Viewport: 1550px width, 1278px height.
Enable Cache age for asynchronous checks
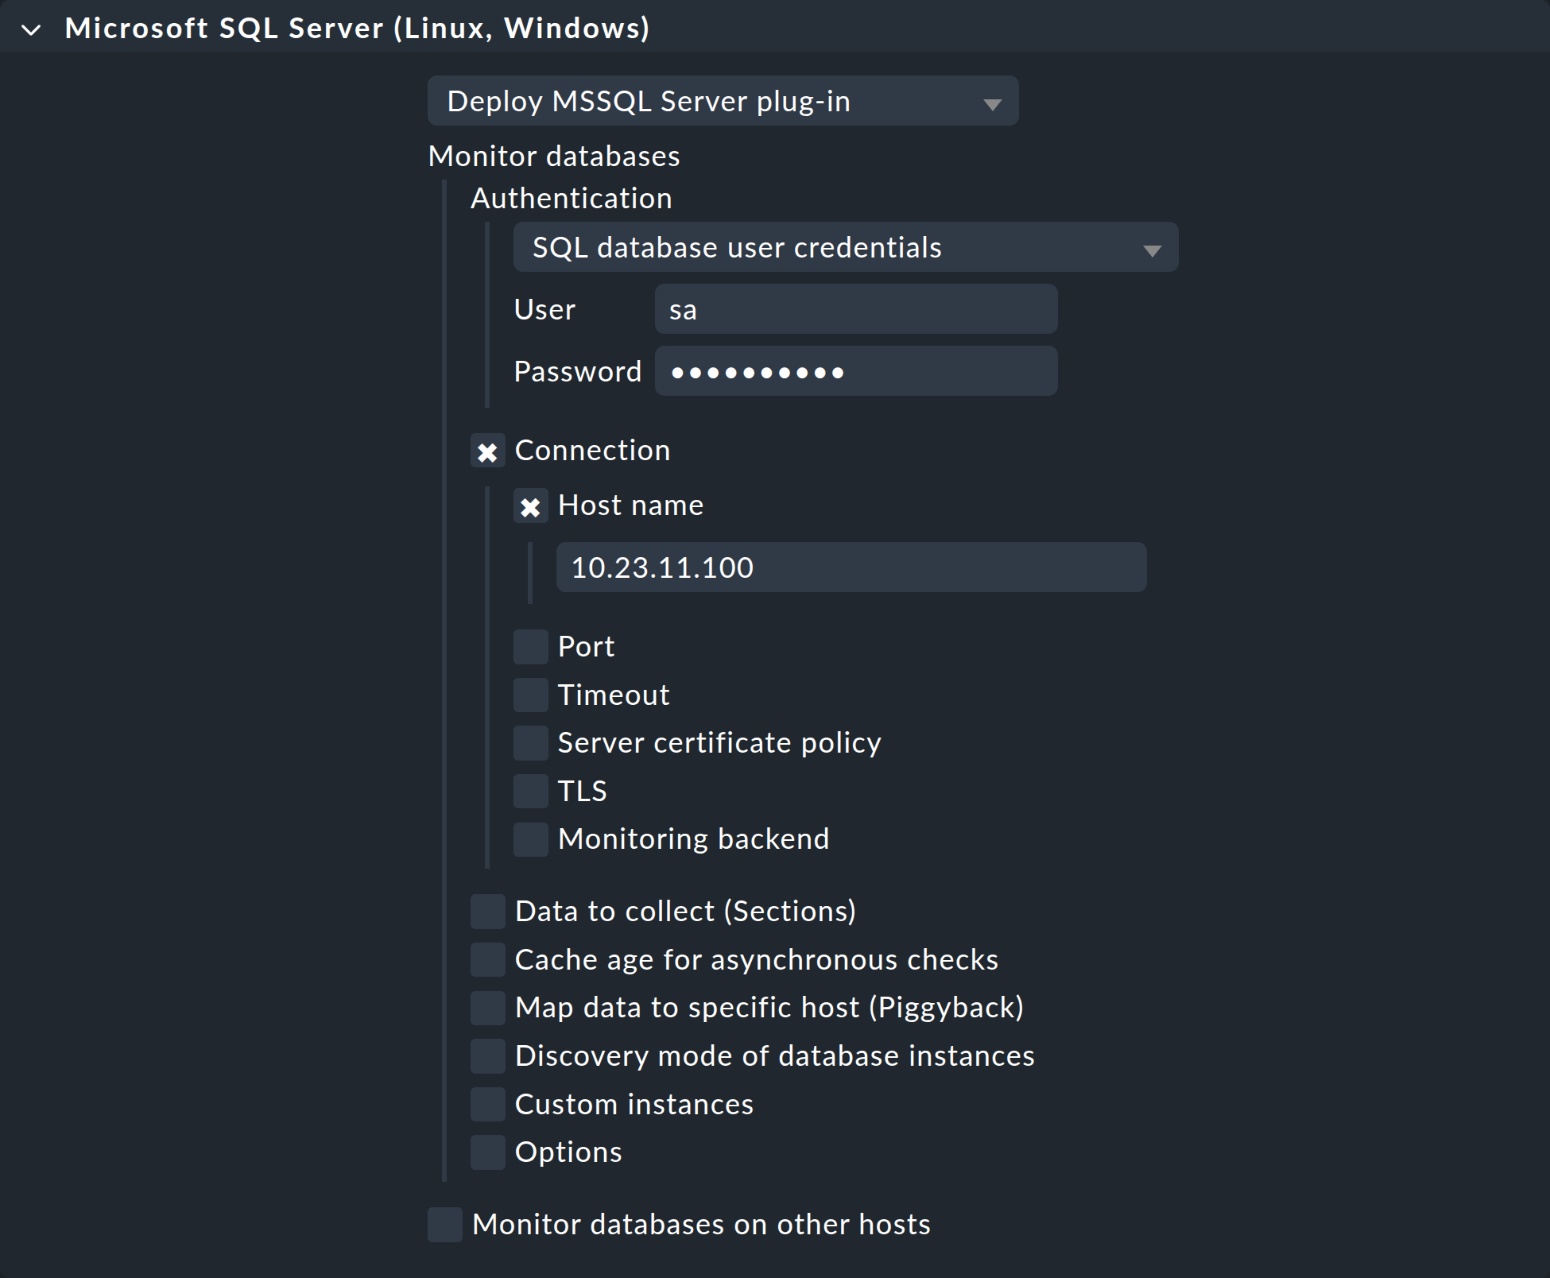[488, 959]
